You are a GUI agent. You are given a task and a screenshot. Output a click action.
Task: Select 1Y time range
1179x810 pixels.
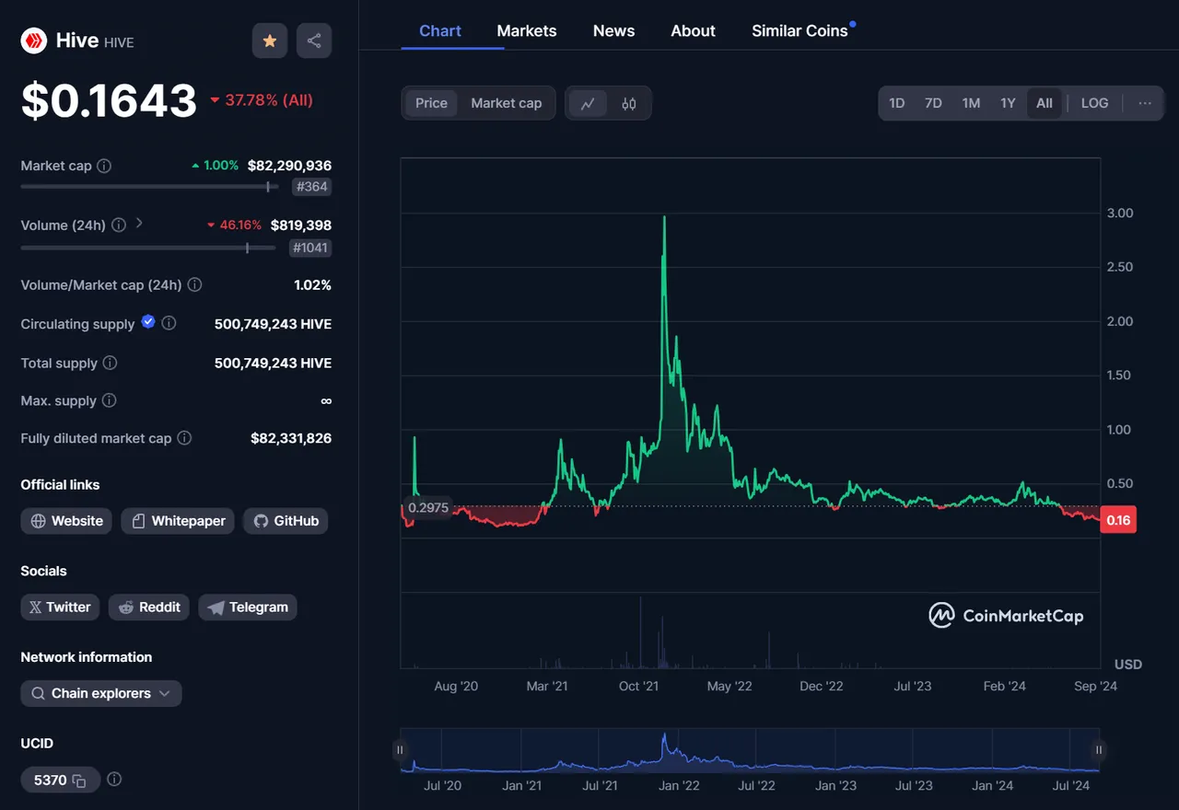pyautogui.click(x=1008, y=103)
